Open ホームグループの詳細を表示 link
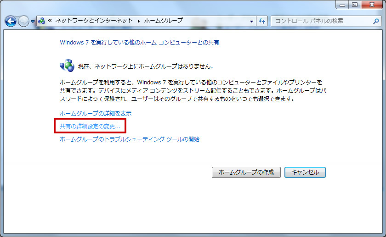 click(96, 114)
